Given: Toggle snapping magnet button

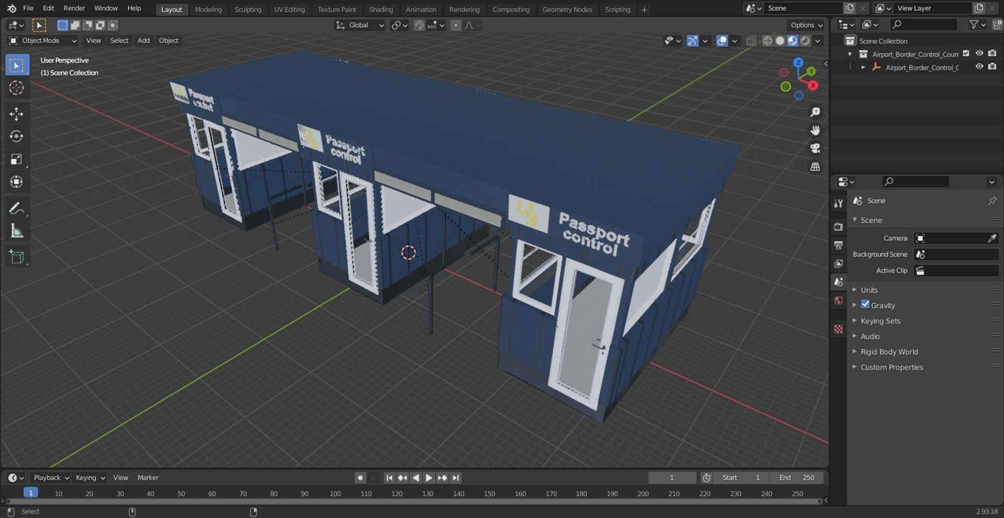Looking at the screenshot, I should [x=419, y=25].
